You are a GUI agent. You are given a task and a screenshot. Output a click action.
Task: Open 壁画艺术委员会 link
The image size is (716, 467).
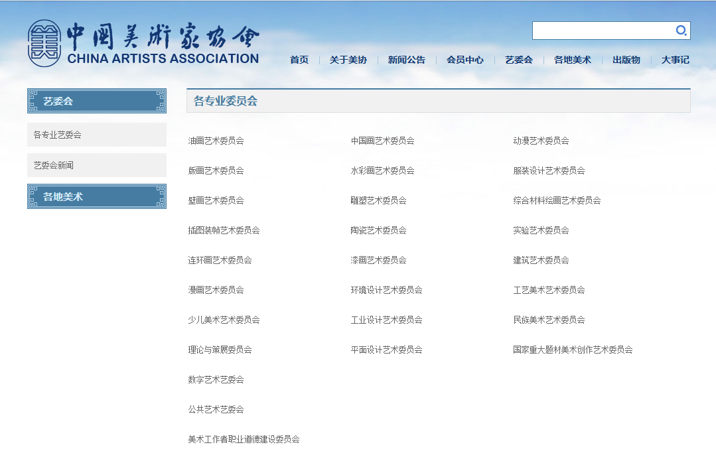216,200
